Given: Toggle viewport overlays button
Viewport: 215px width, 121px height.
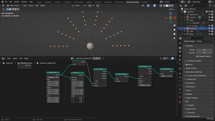Looking at the screenshot, I should pyautogui.click(x=155, y=6).
